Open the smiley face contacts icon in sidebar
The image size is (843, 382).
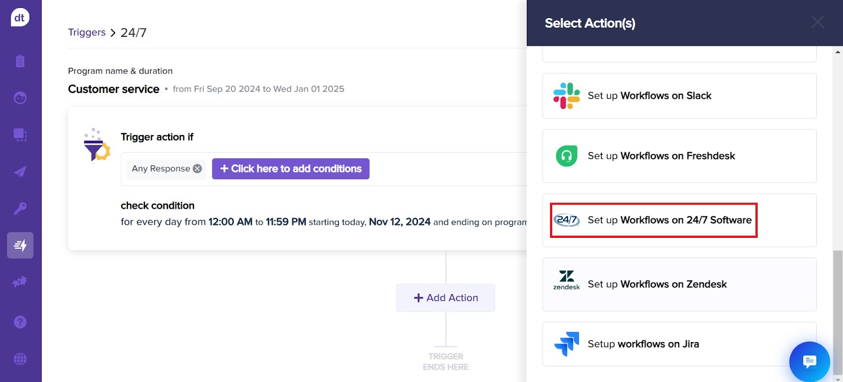[x=20, y=98]
